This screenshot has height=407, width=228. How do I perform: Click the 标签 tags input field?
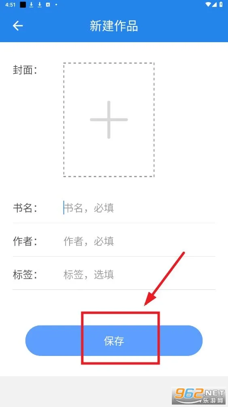click(x=139, y=274)
